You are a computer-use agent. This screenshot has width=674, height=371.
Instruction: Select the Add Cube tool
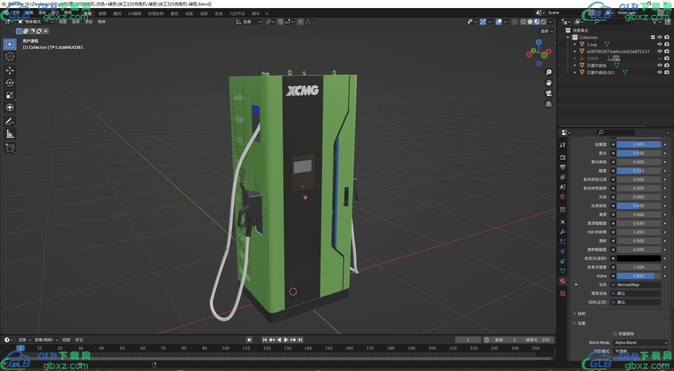click(x=10, y=148)
